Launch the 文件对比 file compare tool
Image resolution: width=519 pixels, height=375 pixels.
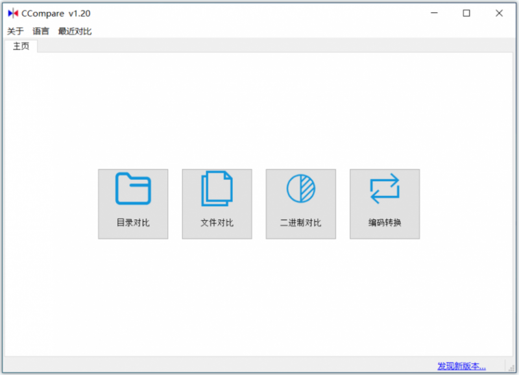[x=217, y=204]
